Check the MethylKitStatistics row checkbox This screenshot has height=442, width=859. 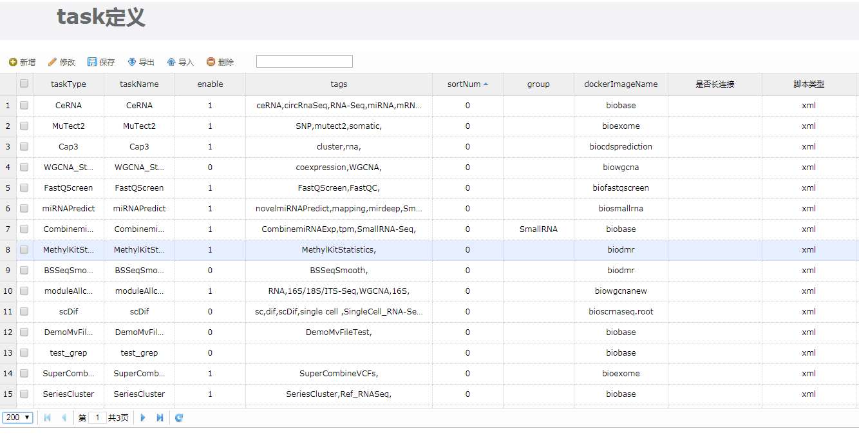[24, 249]
